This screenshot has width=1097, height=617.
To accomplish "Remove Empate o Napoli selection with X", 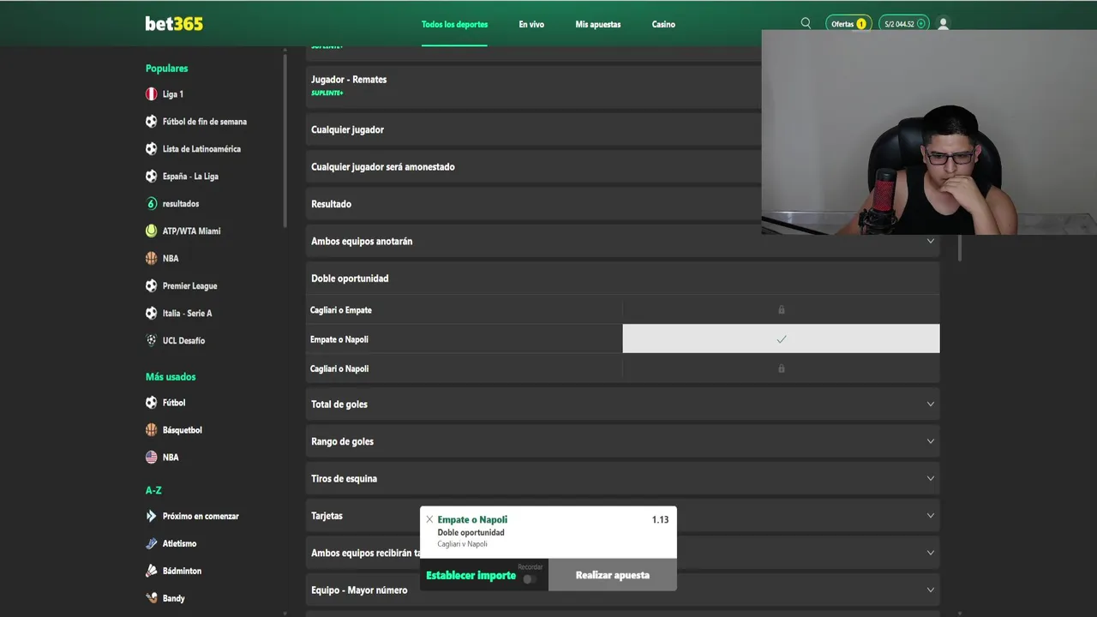I will [x=429, y=519].
